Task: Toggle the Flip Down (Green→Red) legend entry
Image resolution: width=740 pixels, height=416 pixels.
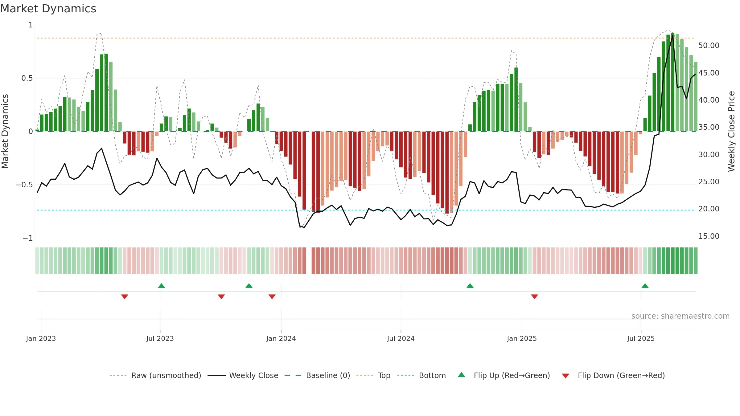Action: [x=613, y=375]
